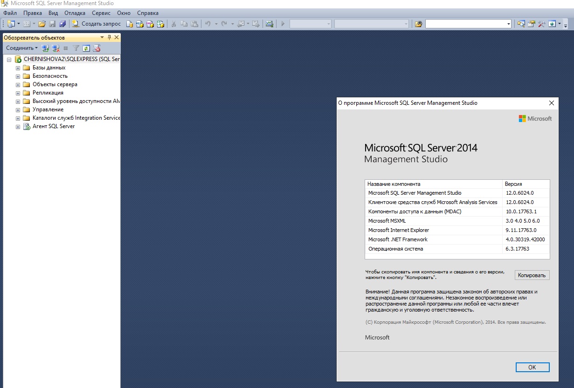Click the PowerShell script delete icon in Object Explorer
574x388 pixels.
tap(97, 48)
